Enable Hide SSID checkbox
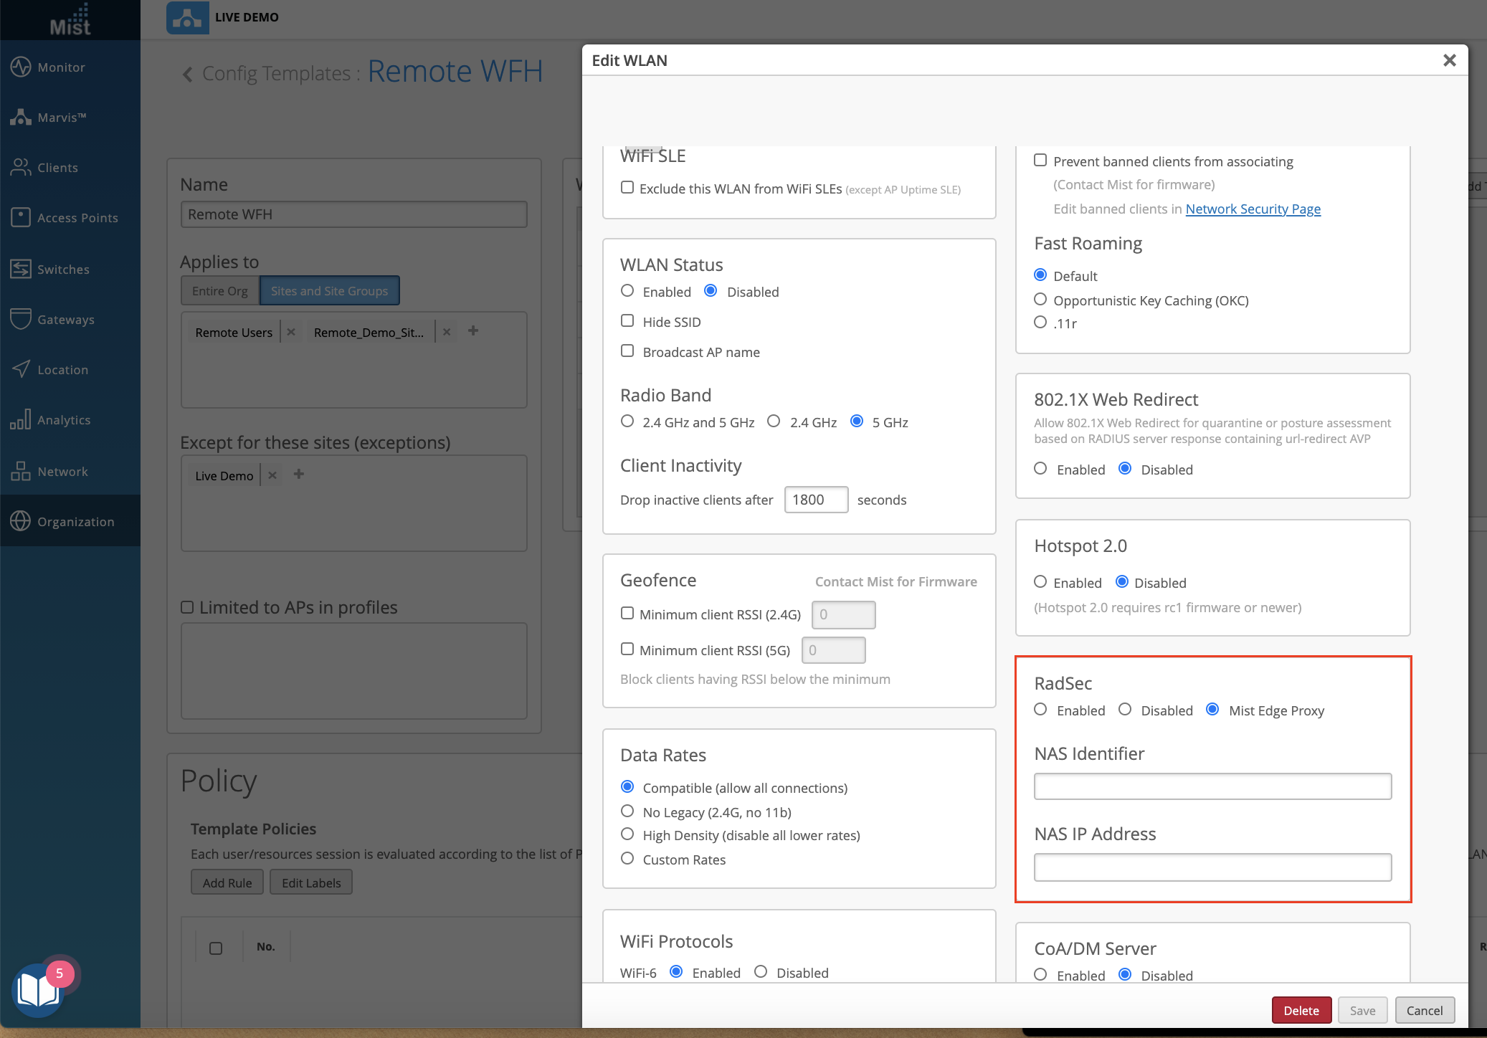This screenshot has width=1487, height=1038. (627, 321)
